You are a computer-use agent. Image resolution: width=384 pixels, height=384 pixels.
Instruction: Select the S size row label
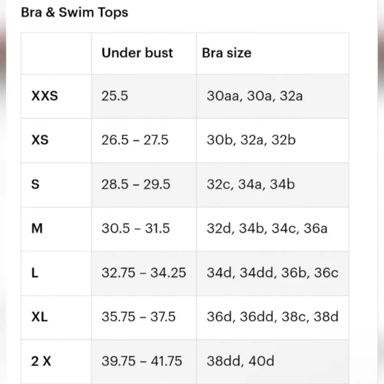tap(35, 184)
